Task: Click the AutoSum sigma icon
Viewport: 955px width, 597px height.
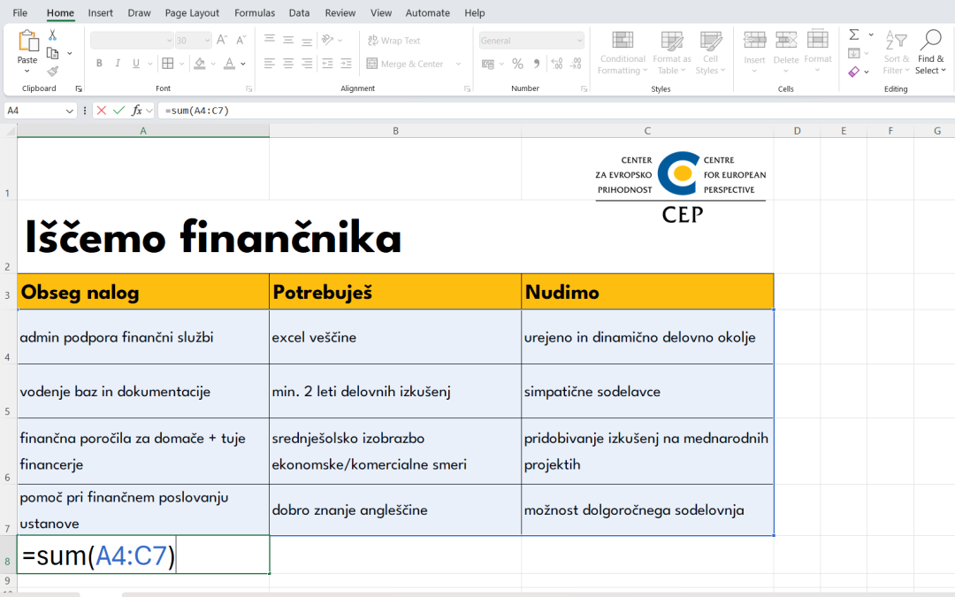Action: coord(854,35)
